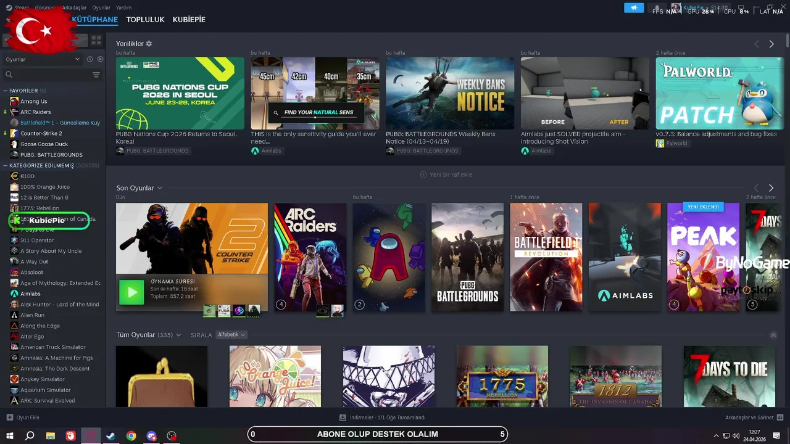Collapse the FAVORİLER category
The height and width of the screenshot is (444, 790).
coord(6,91)
